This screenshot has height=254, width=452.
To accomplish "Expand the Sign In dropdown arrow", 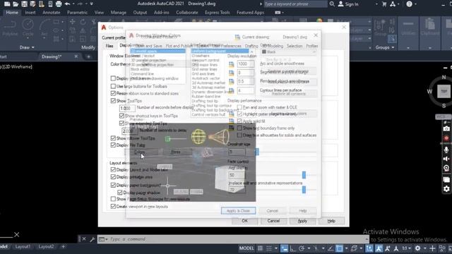I will tap(376, 4).
